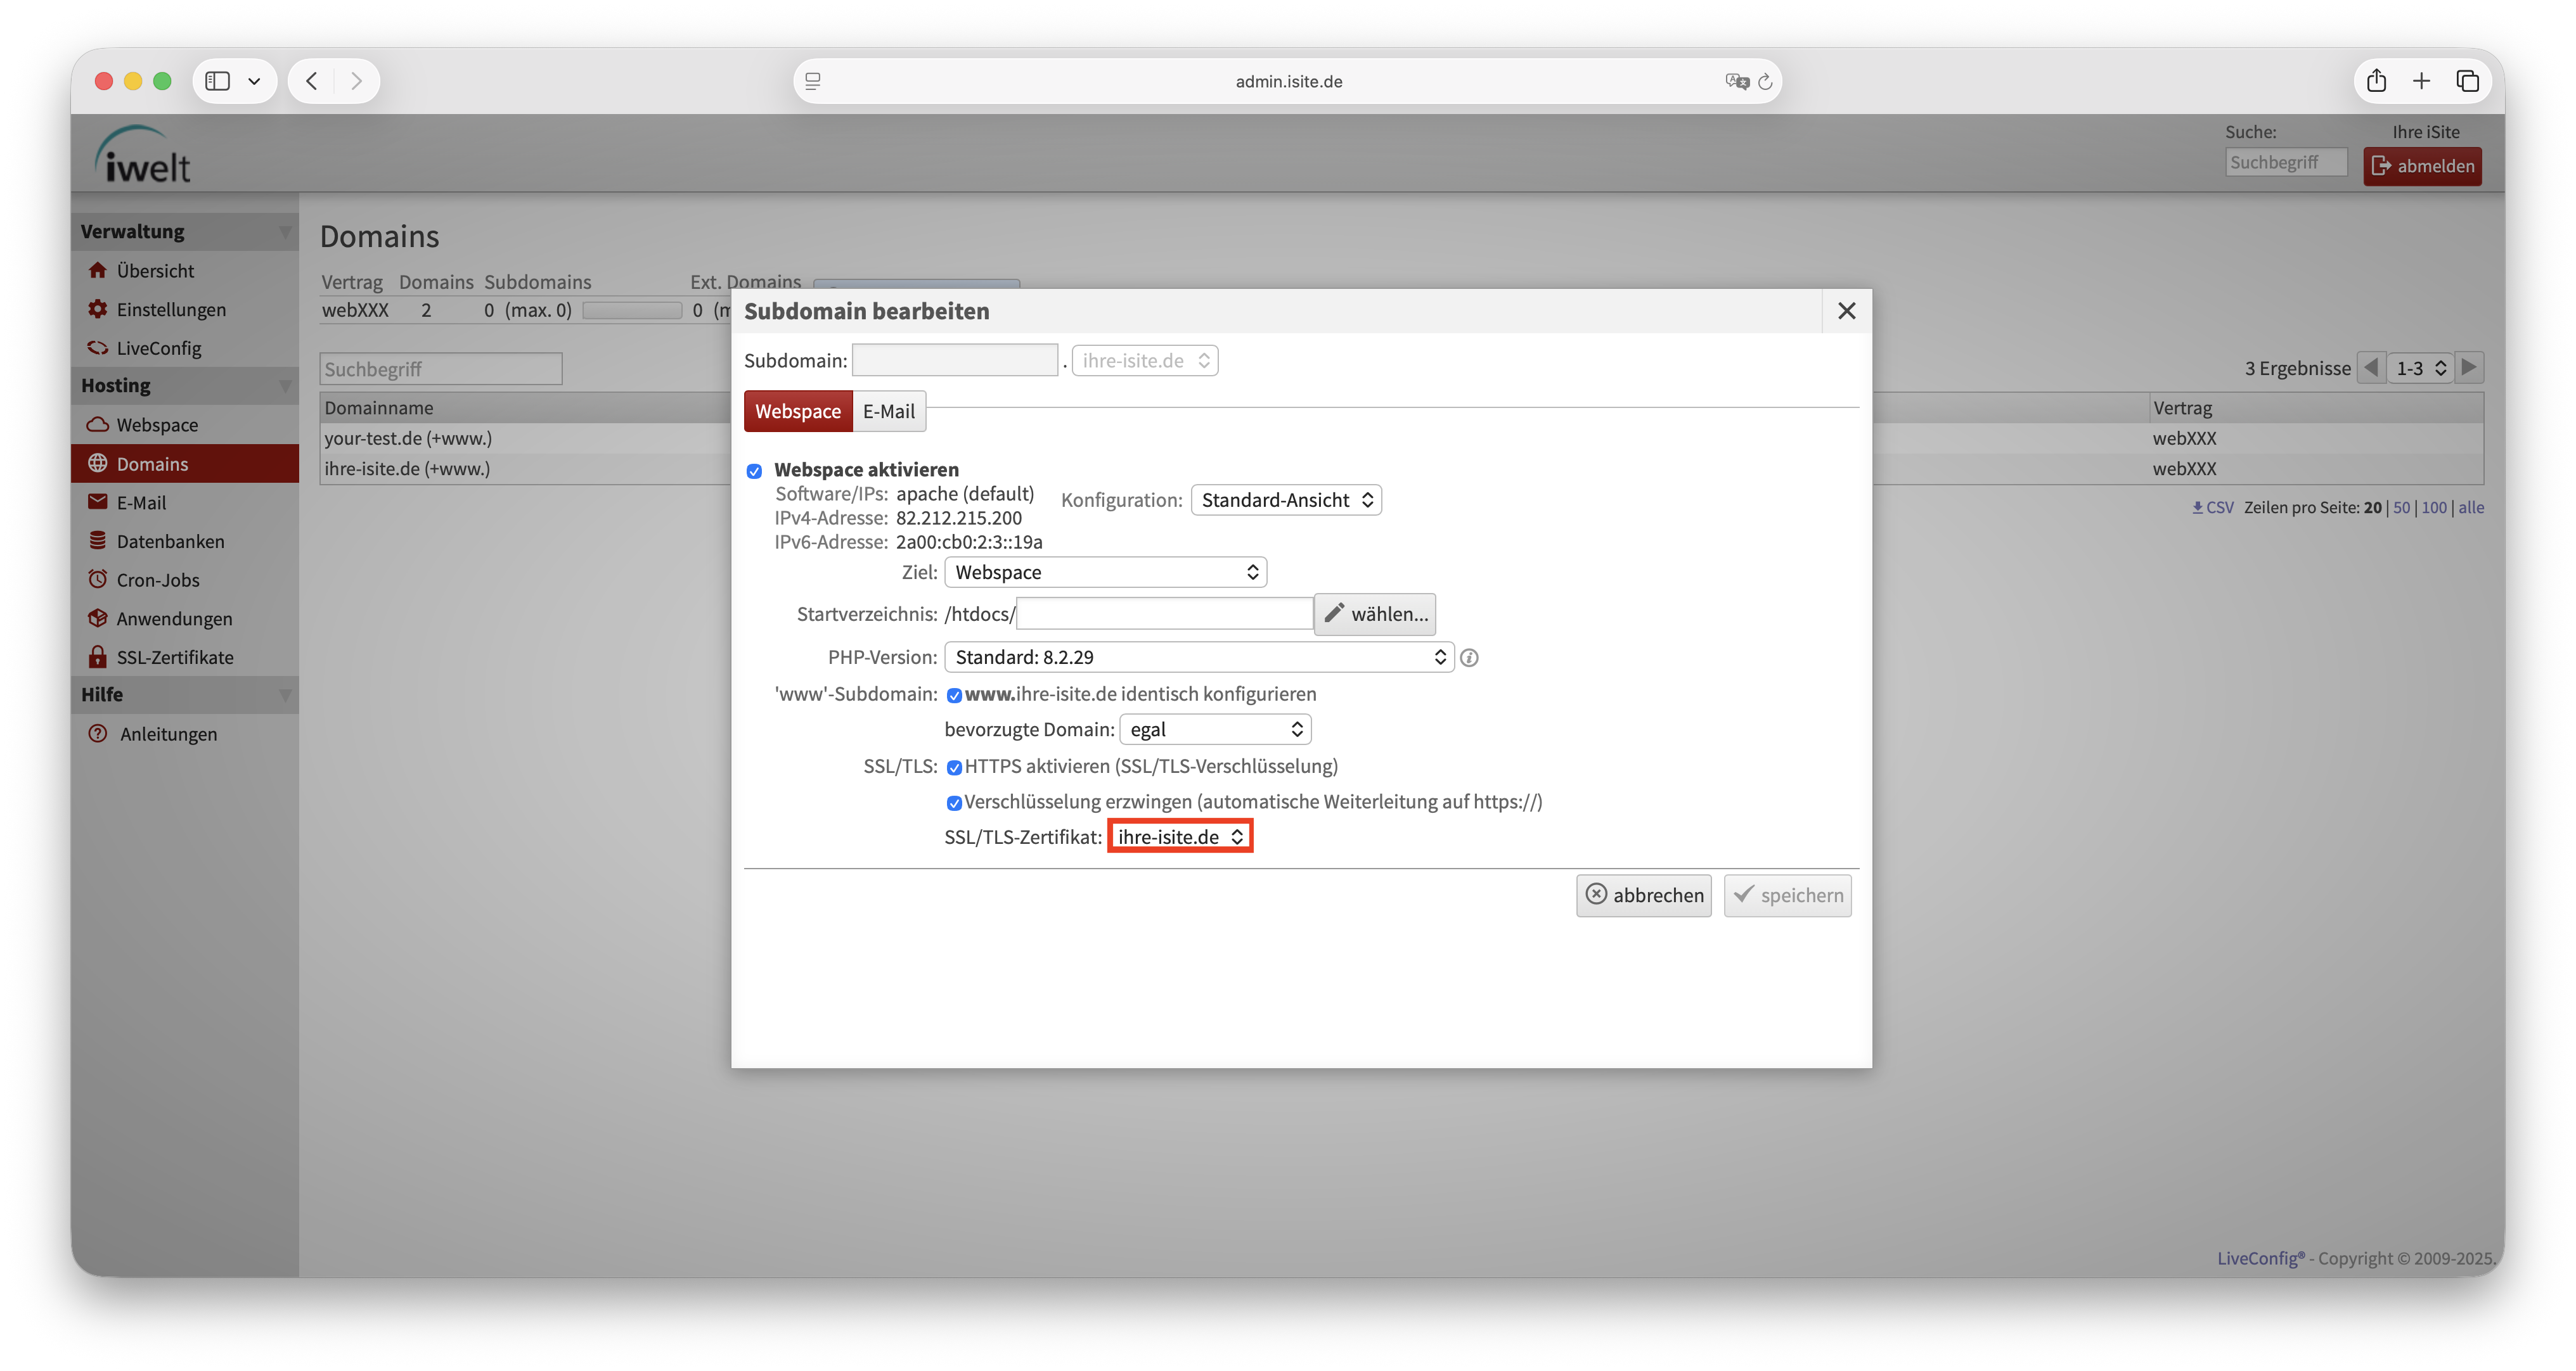The width and height of the screenshot is (2576, 1371).
Task: Toggle the Webspace aktivieren checkbox
Action: pyautogui.click(x=754, y=471)
